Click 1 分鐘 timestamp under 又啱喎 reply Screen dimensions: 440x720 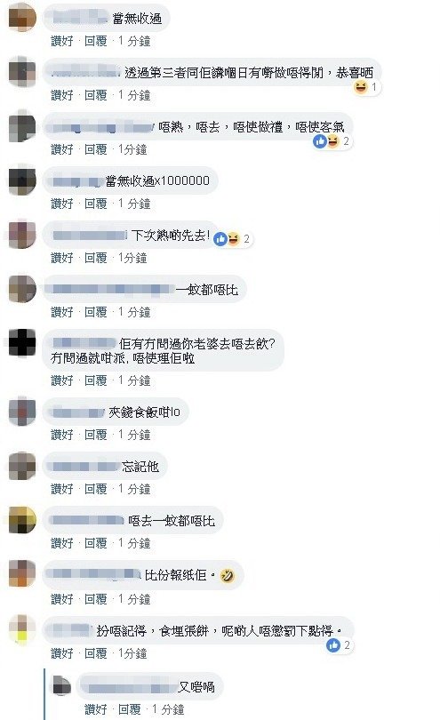tap(168, 709)
